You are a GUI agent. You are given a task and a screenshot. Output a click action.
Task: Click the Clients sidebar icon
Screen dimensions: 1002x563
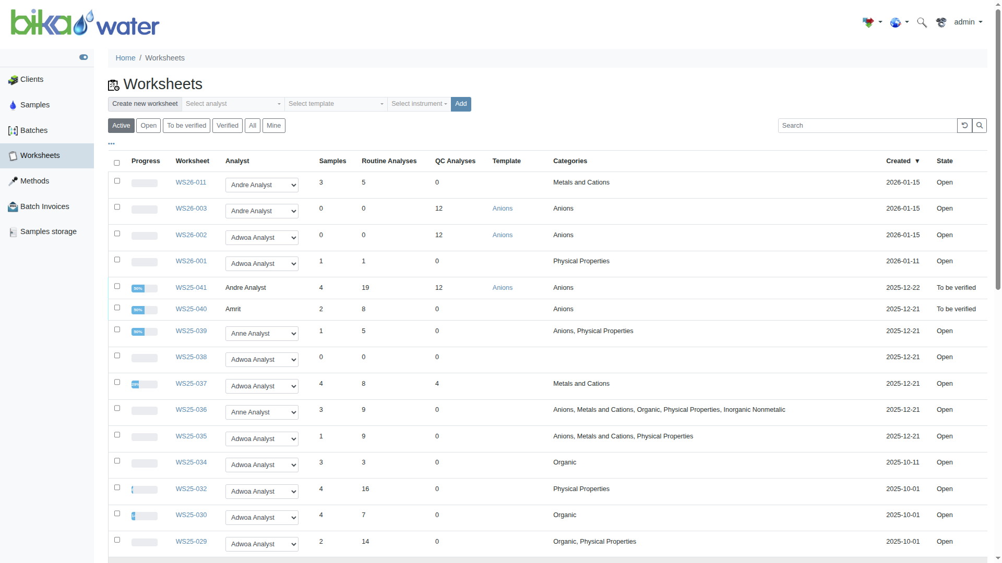13,80
